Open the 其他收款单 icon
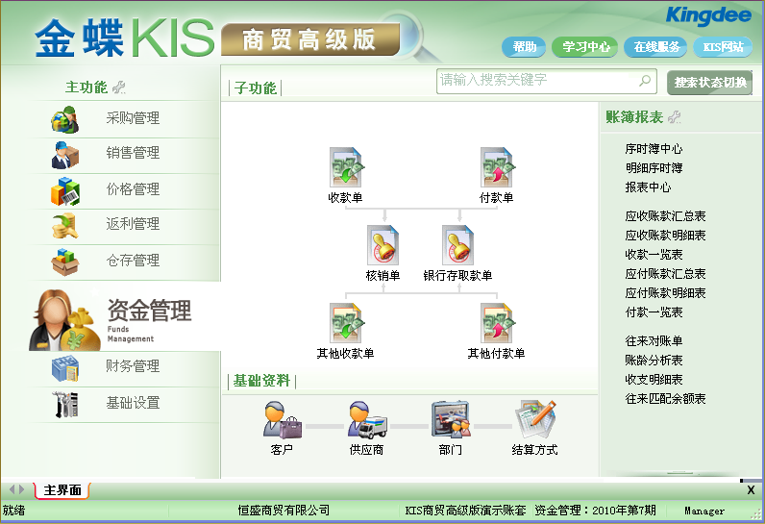 [x=345, y=324]
